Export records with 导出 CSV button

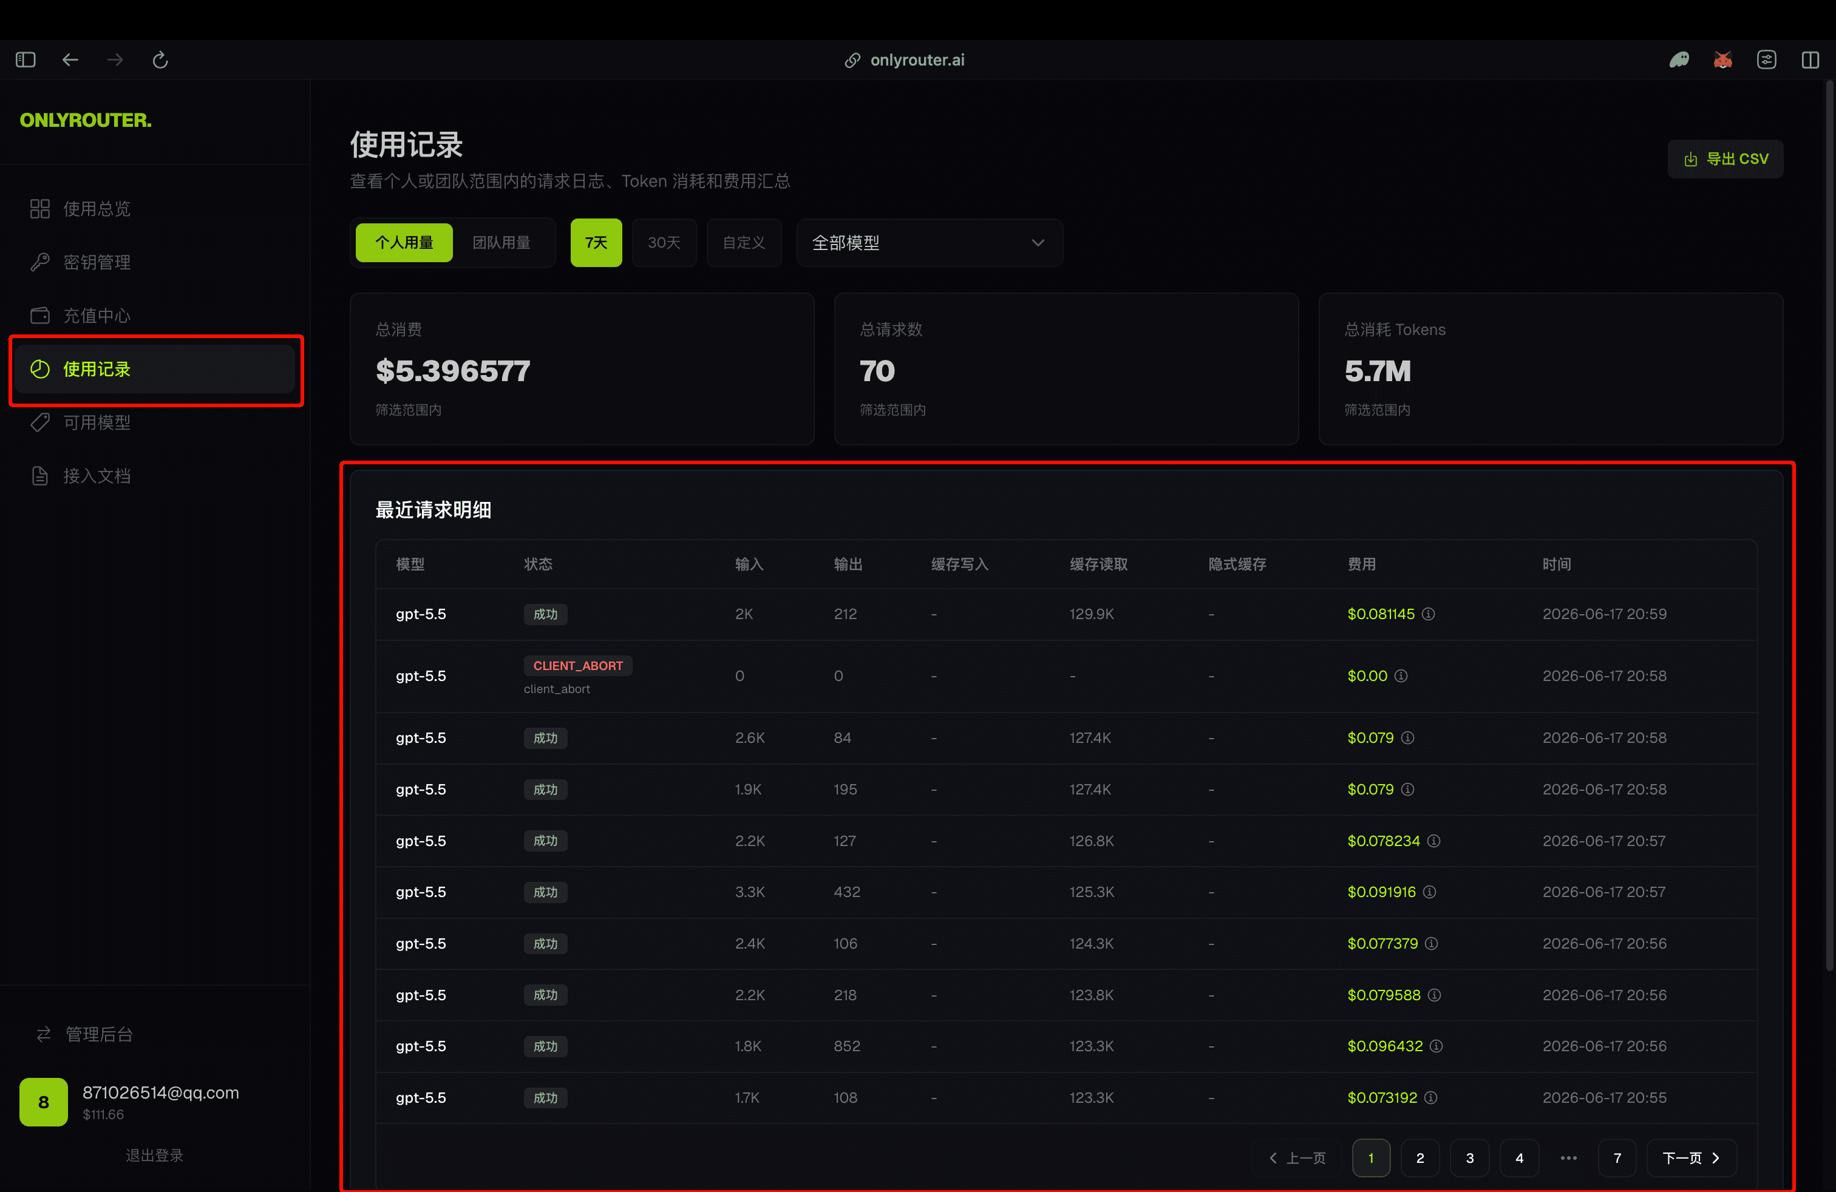1725,159
